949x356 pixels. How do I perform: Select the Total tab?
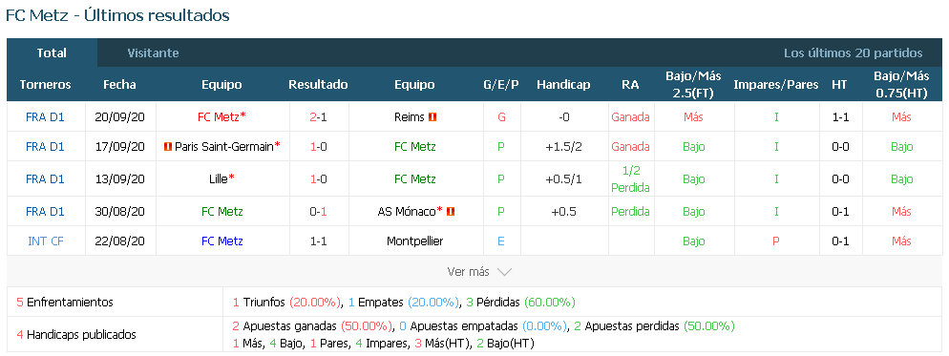pos(52,52)
